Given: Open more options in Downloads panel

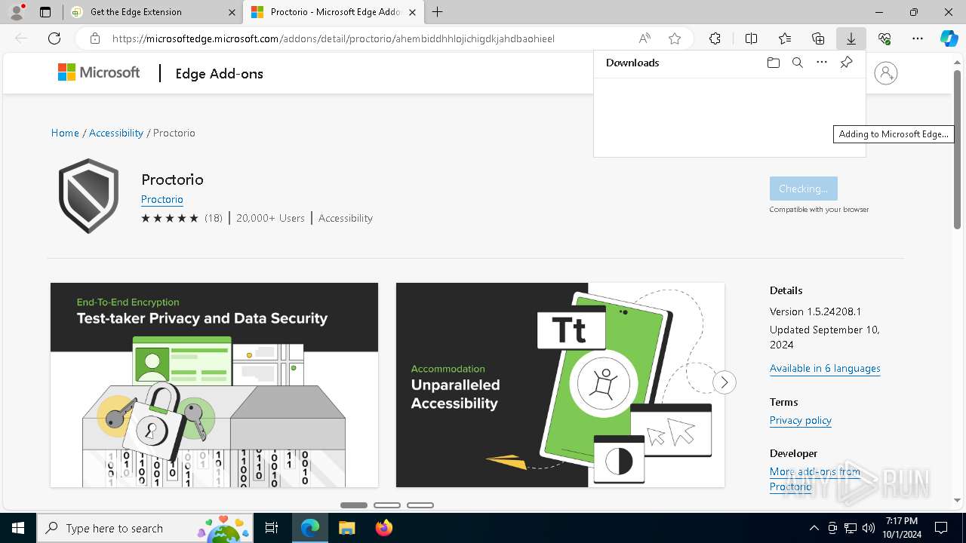Looking at the screenshot, I should click(822, 63).
